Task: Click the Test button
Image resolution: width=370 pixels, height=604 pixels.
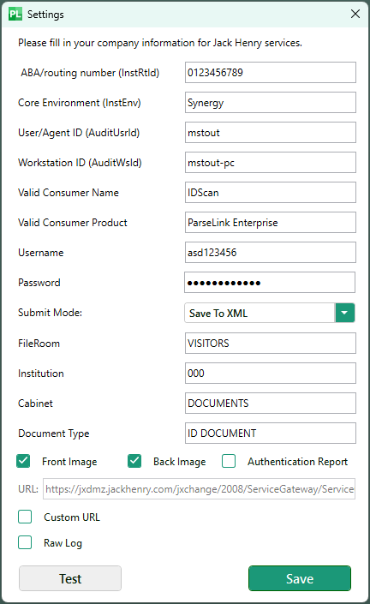Action: [70, 578]
